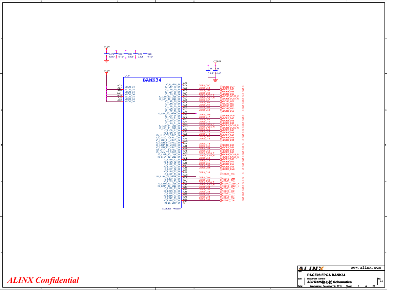Click pin name IO_L12P_T1_MRCC_34
The image size is (416, 294).
(x=168, y=140)
